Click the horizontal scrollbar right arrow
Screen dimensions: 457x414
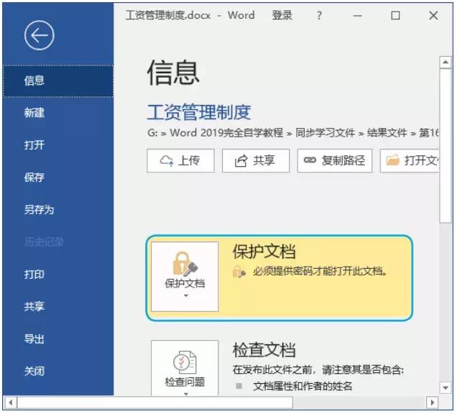(433, 403)
